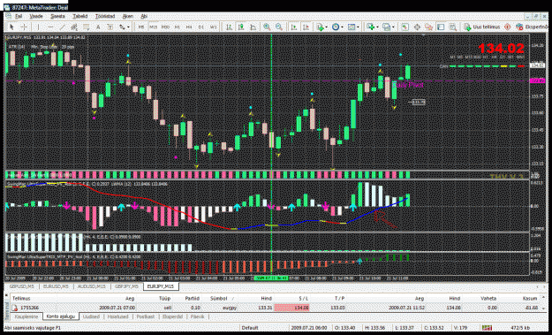
Task: Open Strategy Tester icon
Action: pos(453,27)
